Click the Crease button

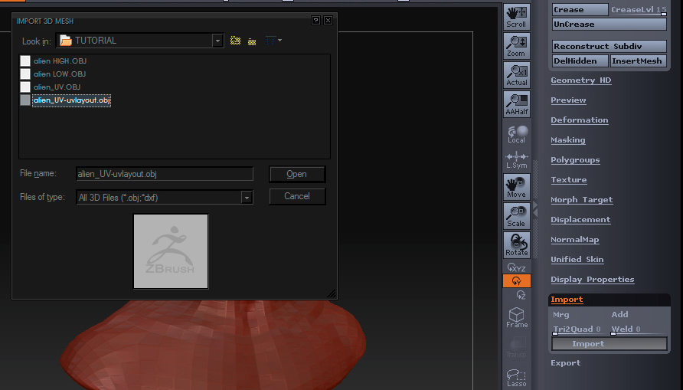580,10
